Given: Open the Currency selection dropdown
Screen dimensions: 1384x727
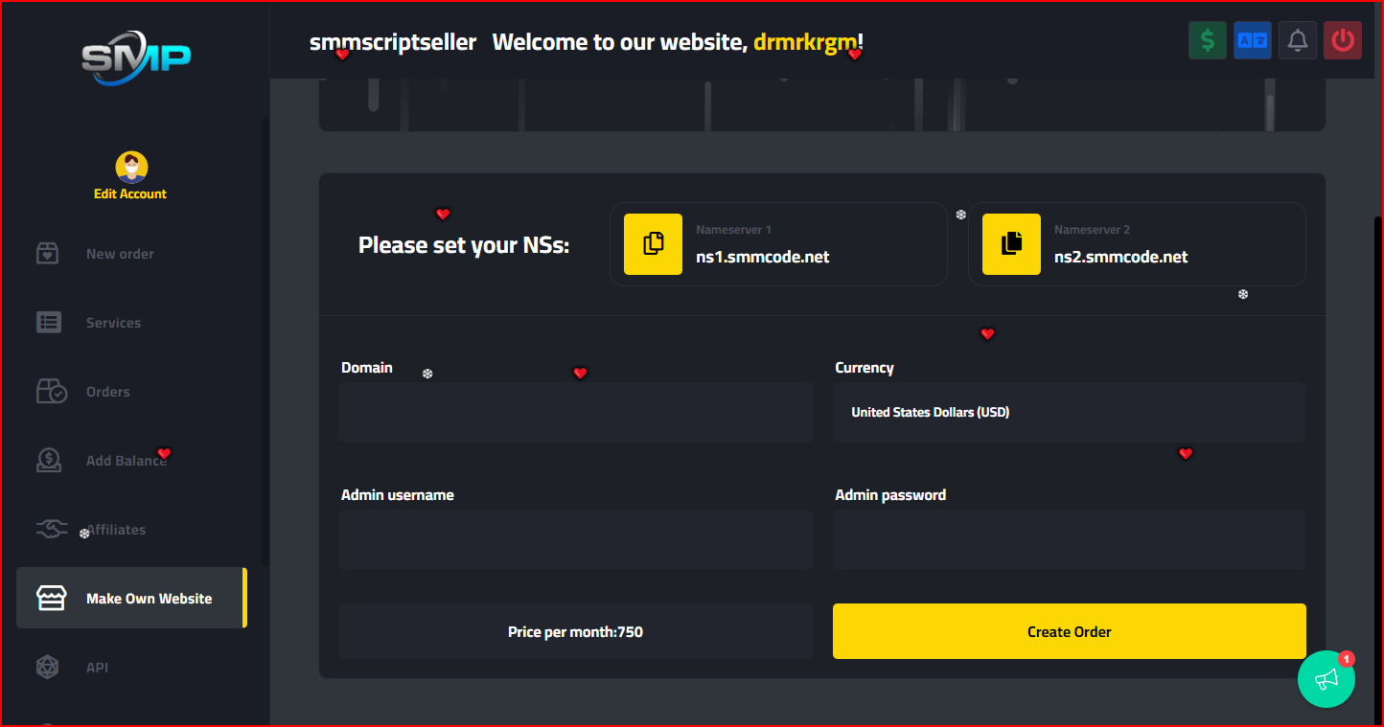Looking at the screenshot, I should point(1069,412).
